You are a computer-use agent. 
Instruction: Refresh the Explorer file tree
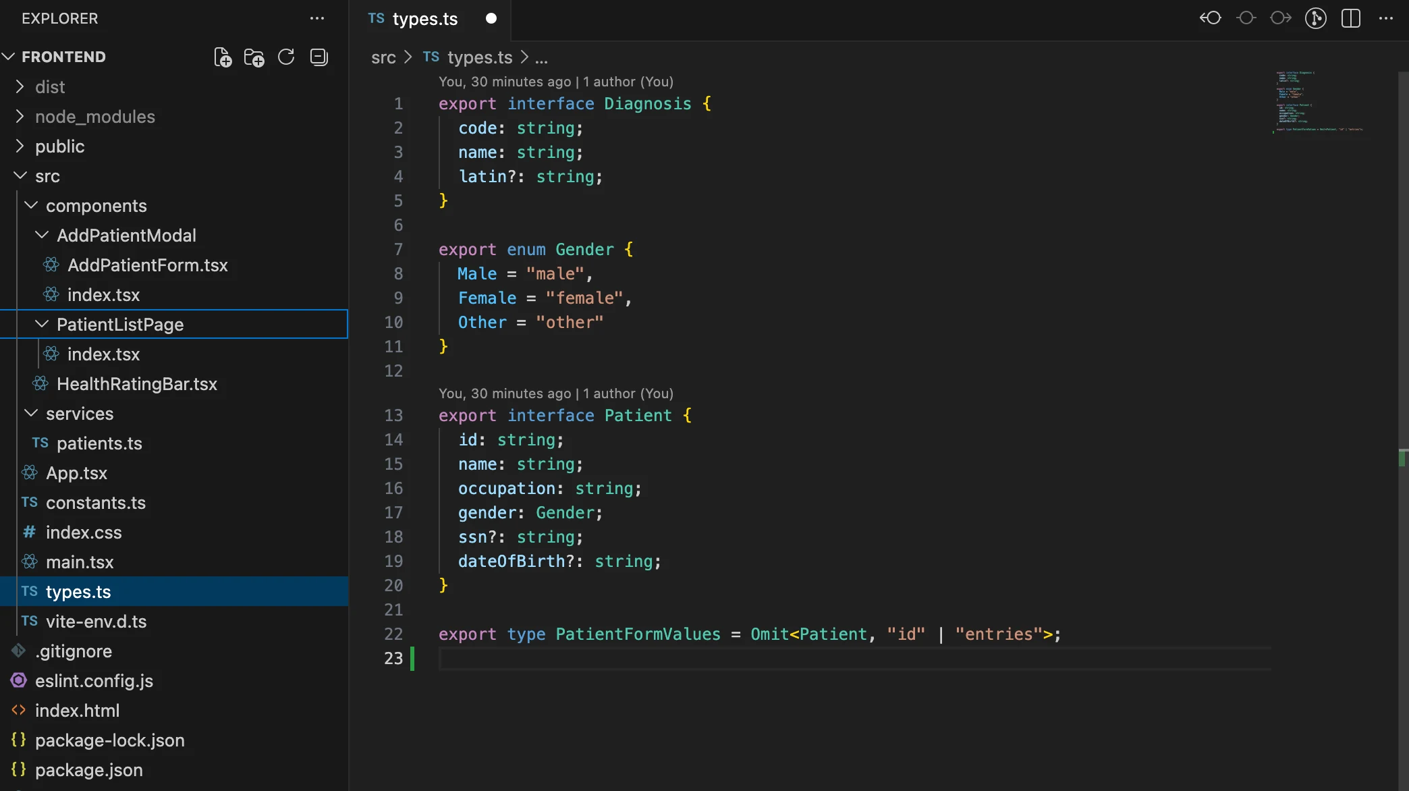tap(286, 57)
